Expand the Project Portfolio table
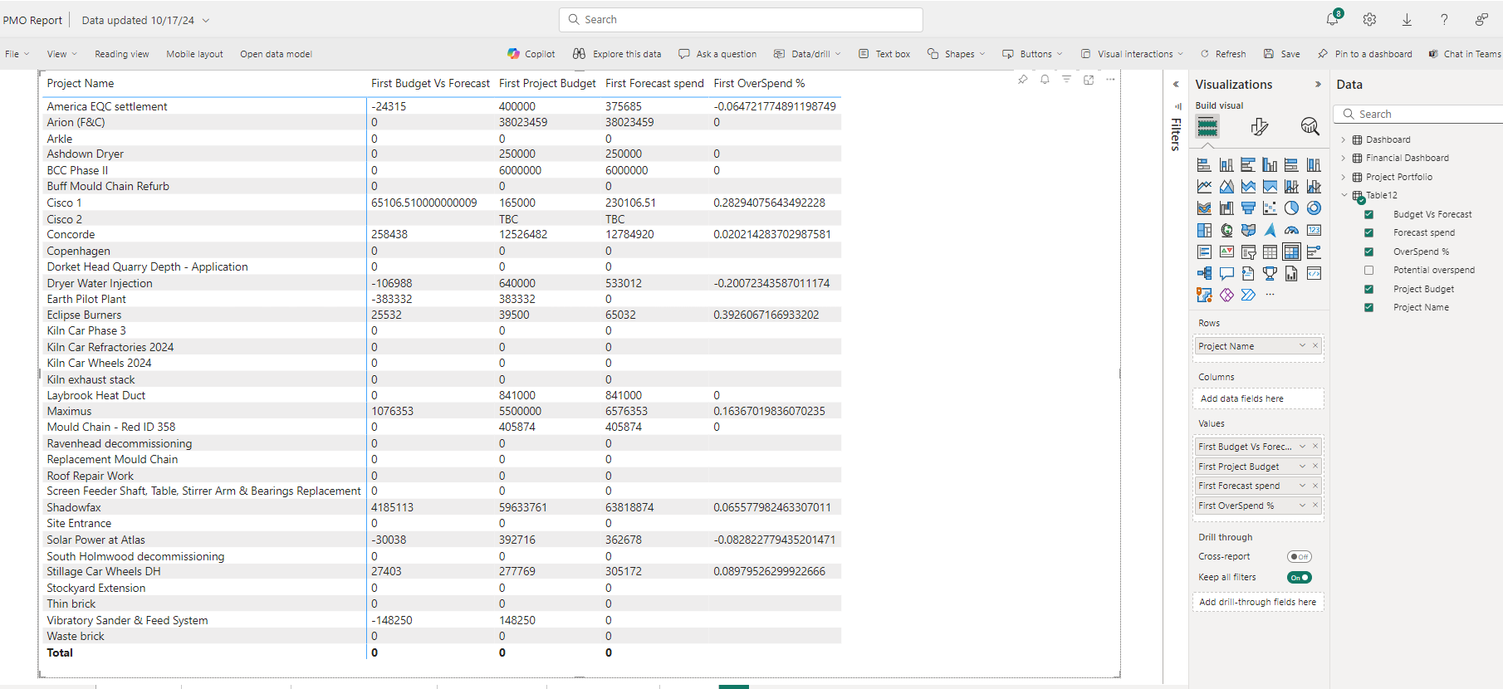1503x689 pixels. (x=1344, y=177)
